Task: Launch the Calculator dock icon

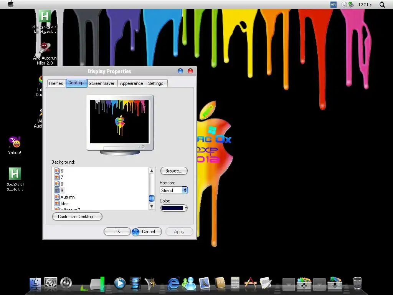Action: click(x=235, y=283)
